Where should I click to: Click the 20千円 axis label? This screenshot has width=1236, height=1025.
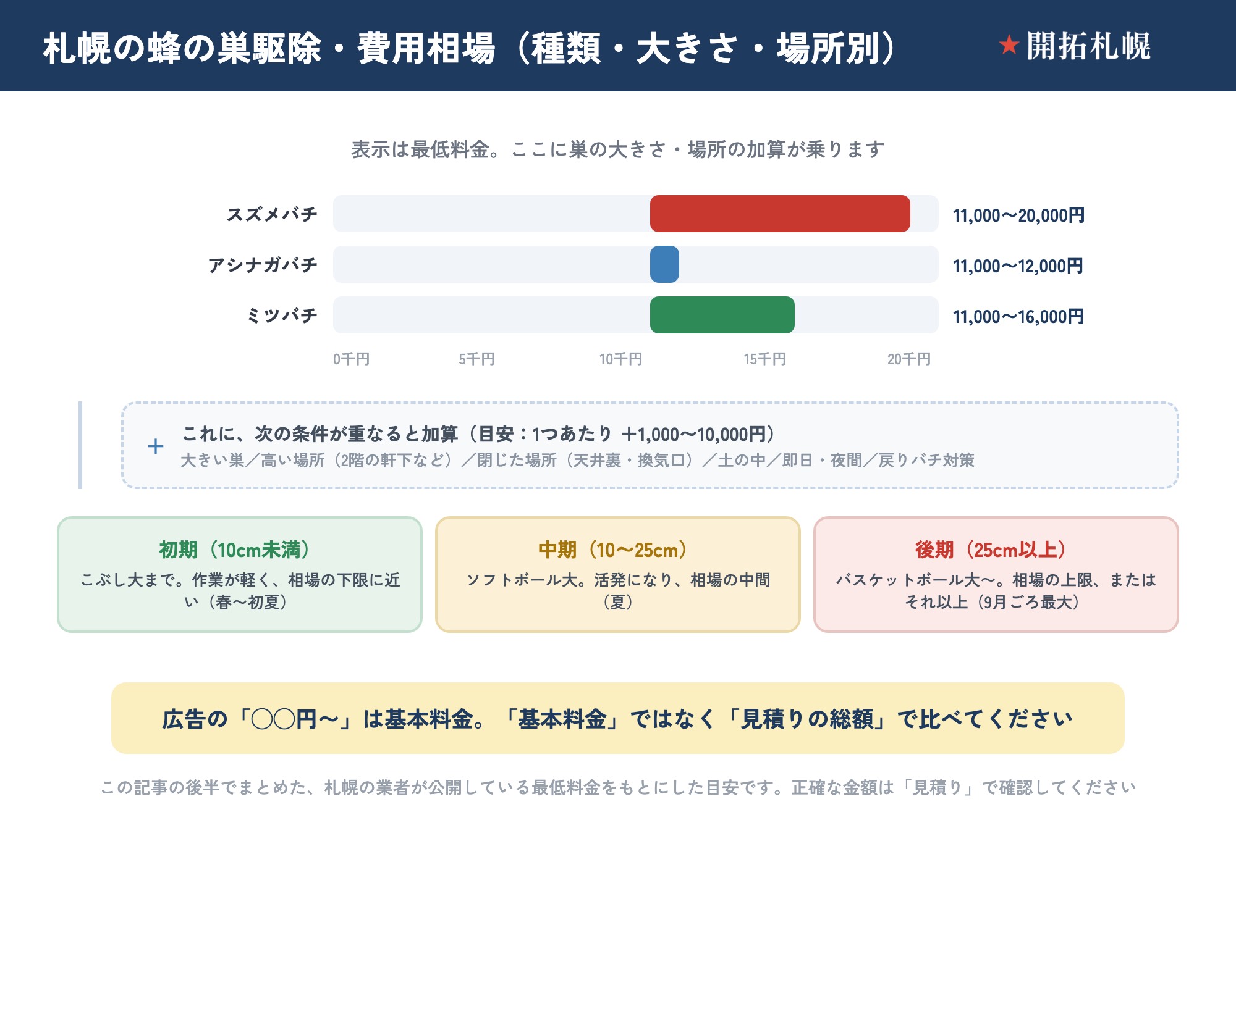(909, 359)
